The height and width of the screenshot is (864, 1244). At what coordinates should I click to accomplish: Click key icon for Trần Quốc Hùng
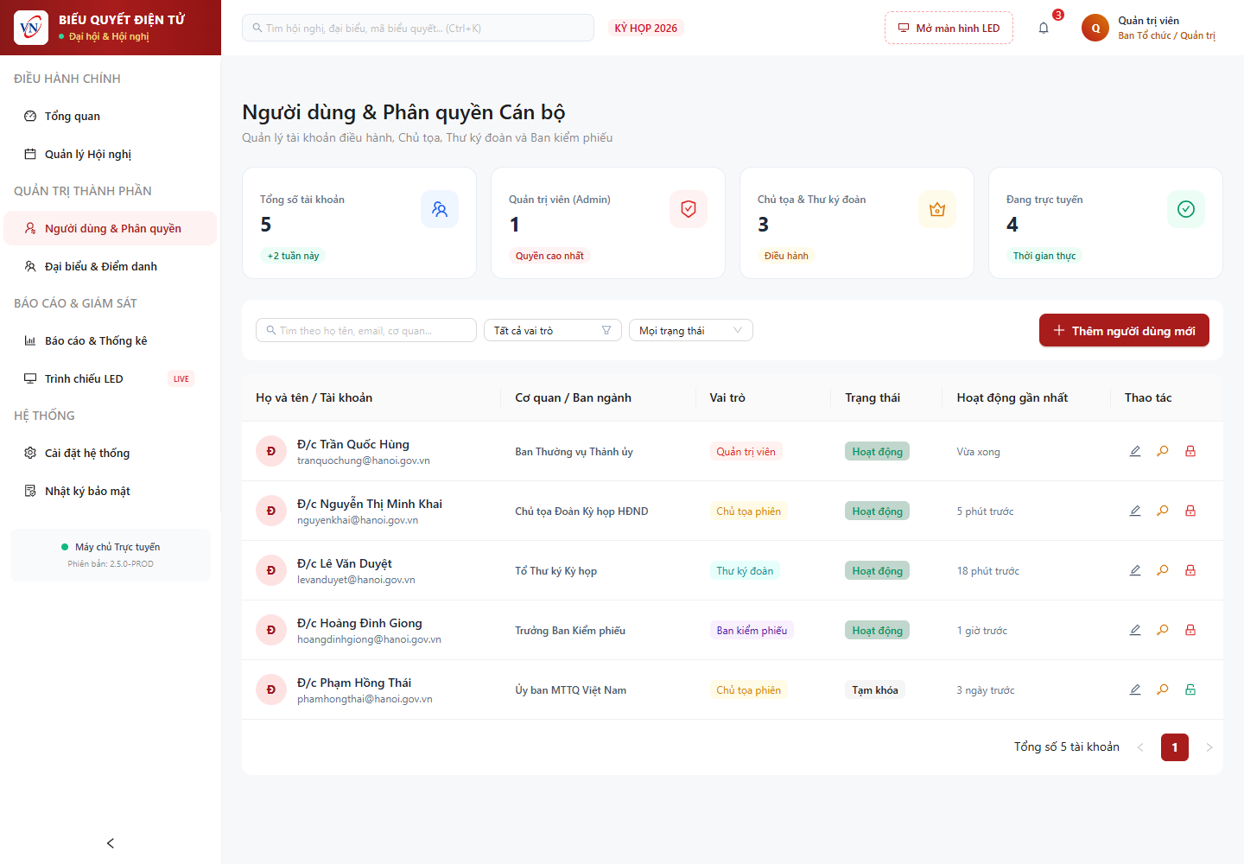tap(1163, 451)
